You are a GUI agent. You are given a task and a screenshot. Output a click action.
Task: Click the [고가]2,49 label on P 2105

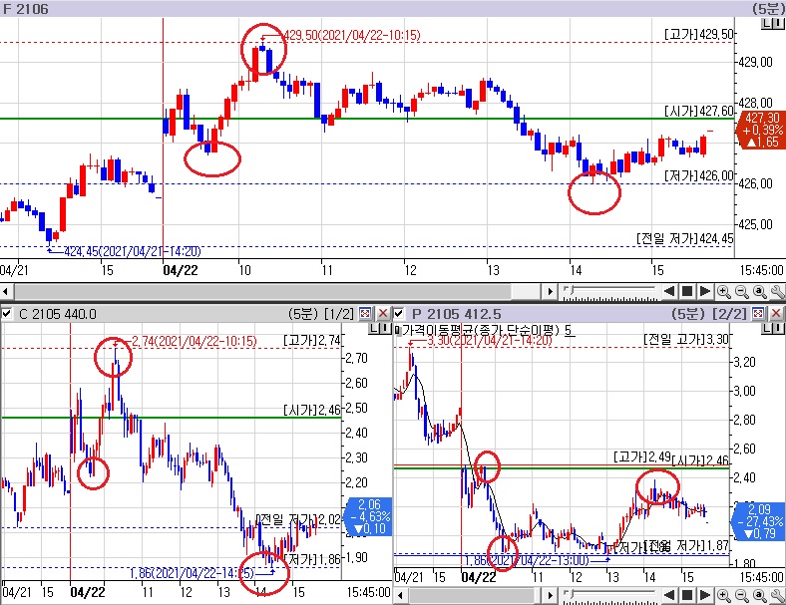tap(642, 456)
